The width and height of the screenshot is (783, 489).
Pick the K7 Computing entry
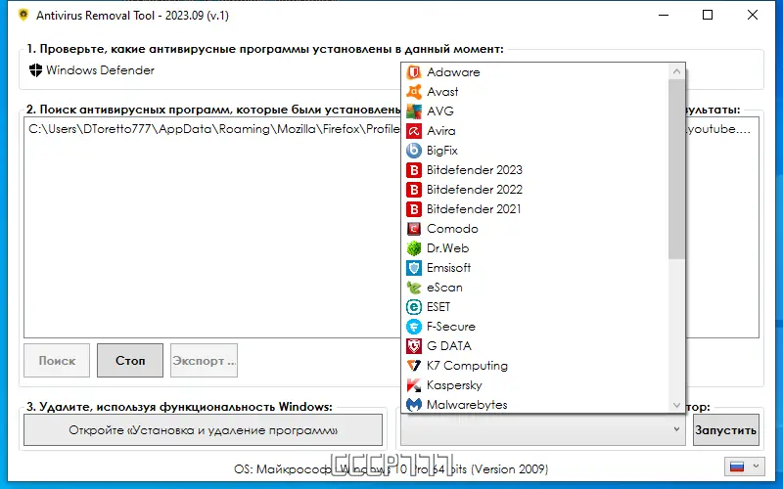[535, 366]
